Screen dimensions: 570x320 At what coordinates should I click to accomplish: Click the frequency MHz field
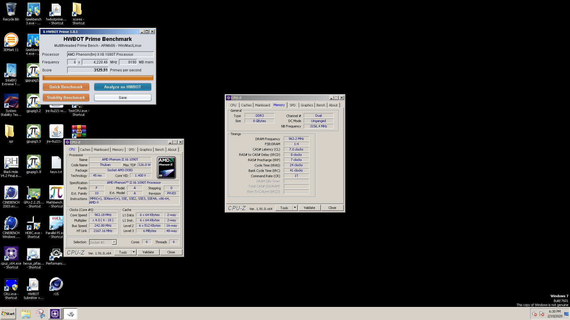(x=95, y=62)
